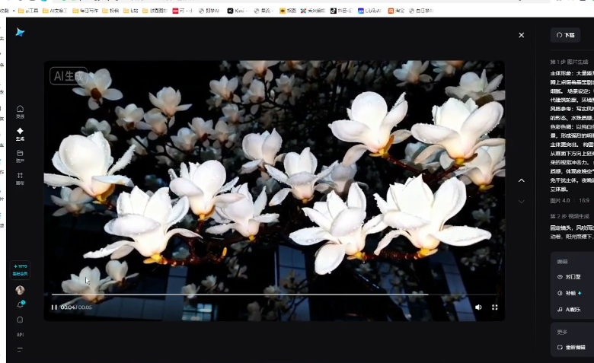
Task: Pause the video playback
Action: pos(54,307)
